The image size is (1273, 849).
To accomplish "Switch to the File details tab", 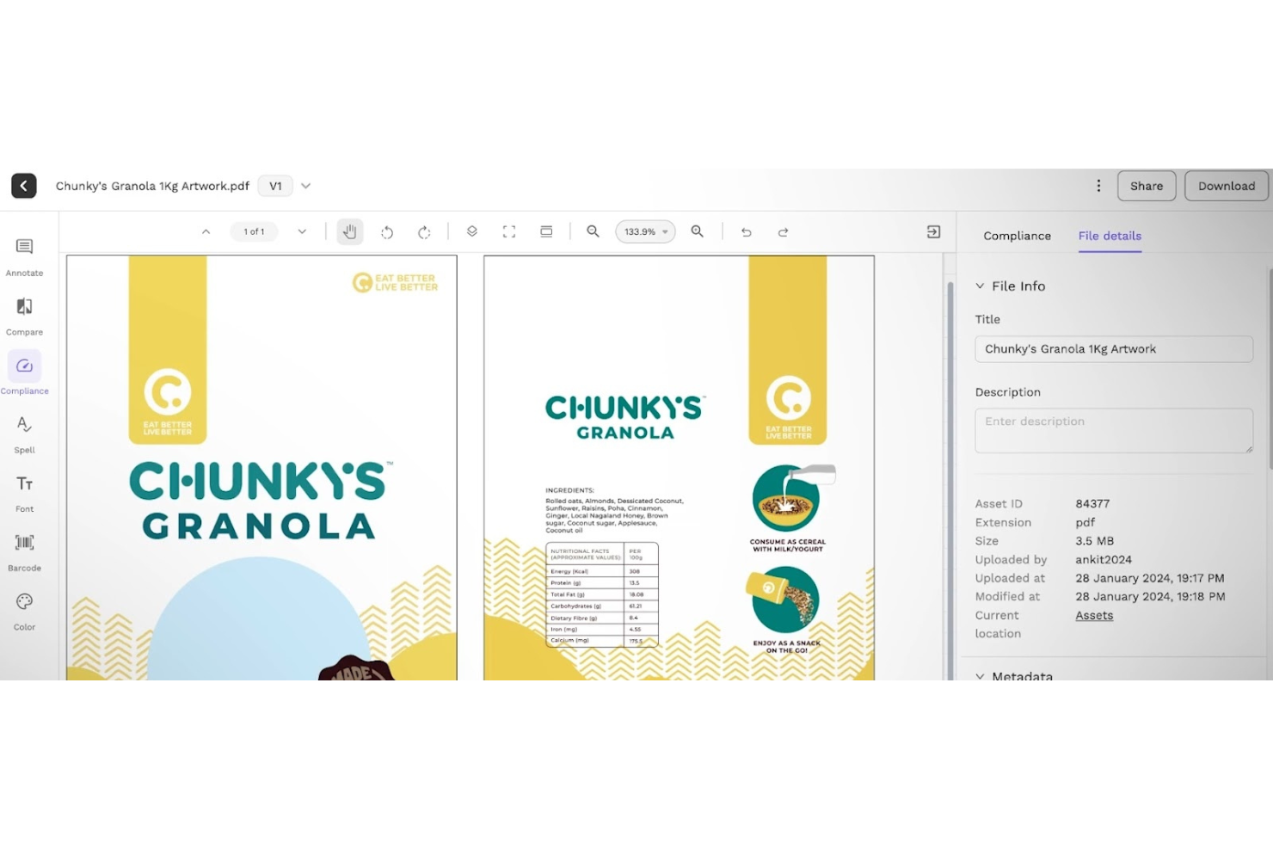I will (x=1110, y=236).
